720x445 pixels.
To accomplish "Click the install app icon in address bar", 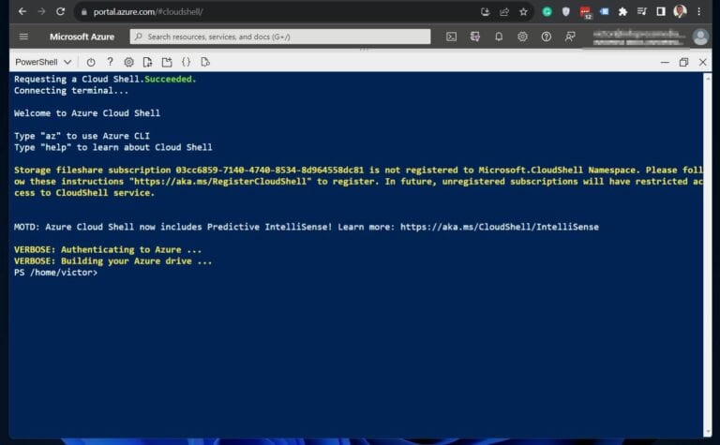I will [x=485, y=12].
